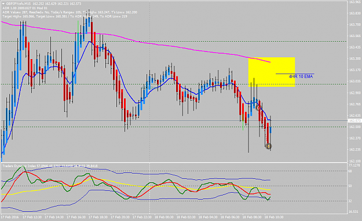362x221 pixels.
Task: Click the '18 Feb 10:30' time label
Action: pyautogui.click(x=274, y=217)
